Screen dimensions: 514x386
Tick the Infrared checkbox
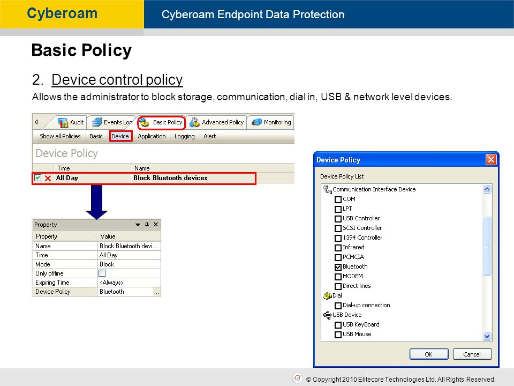click(x=338, y=248)
